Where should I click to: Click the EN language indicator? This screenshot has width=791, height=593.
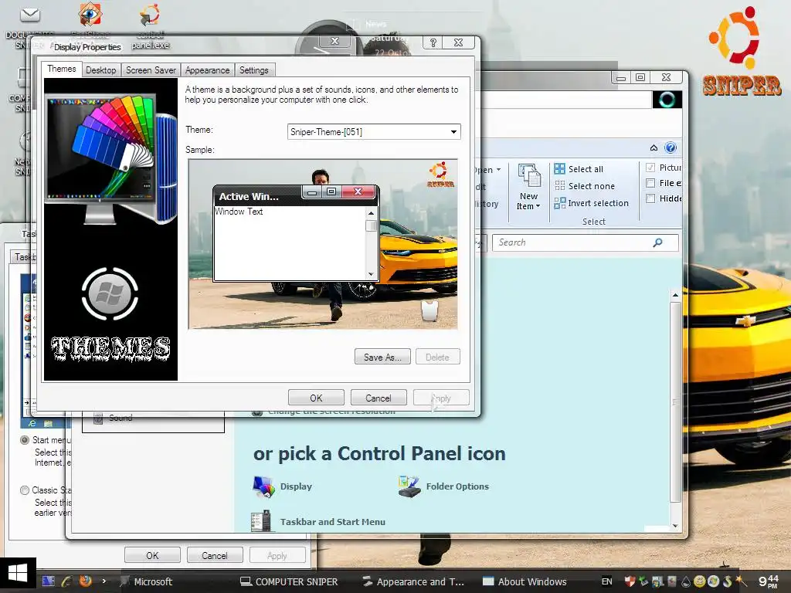coord(607,581)
